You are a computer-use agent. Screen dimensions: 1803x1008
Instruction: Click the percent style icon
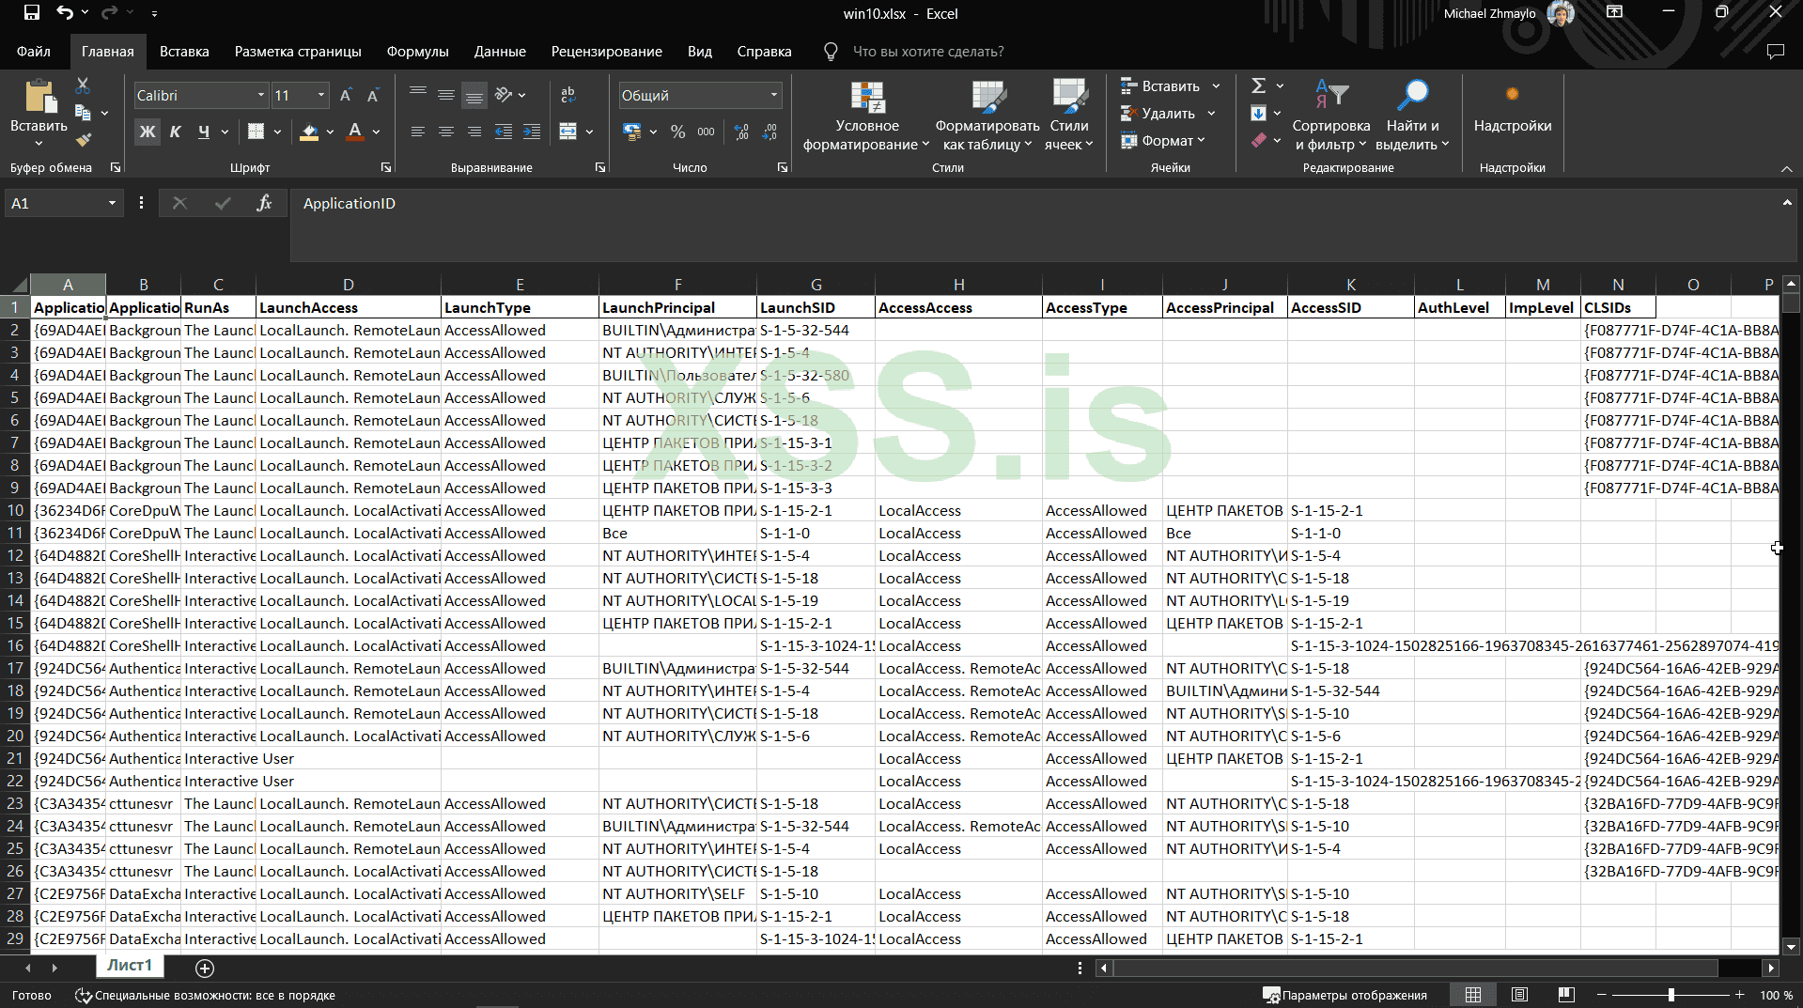(677, 132)
